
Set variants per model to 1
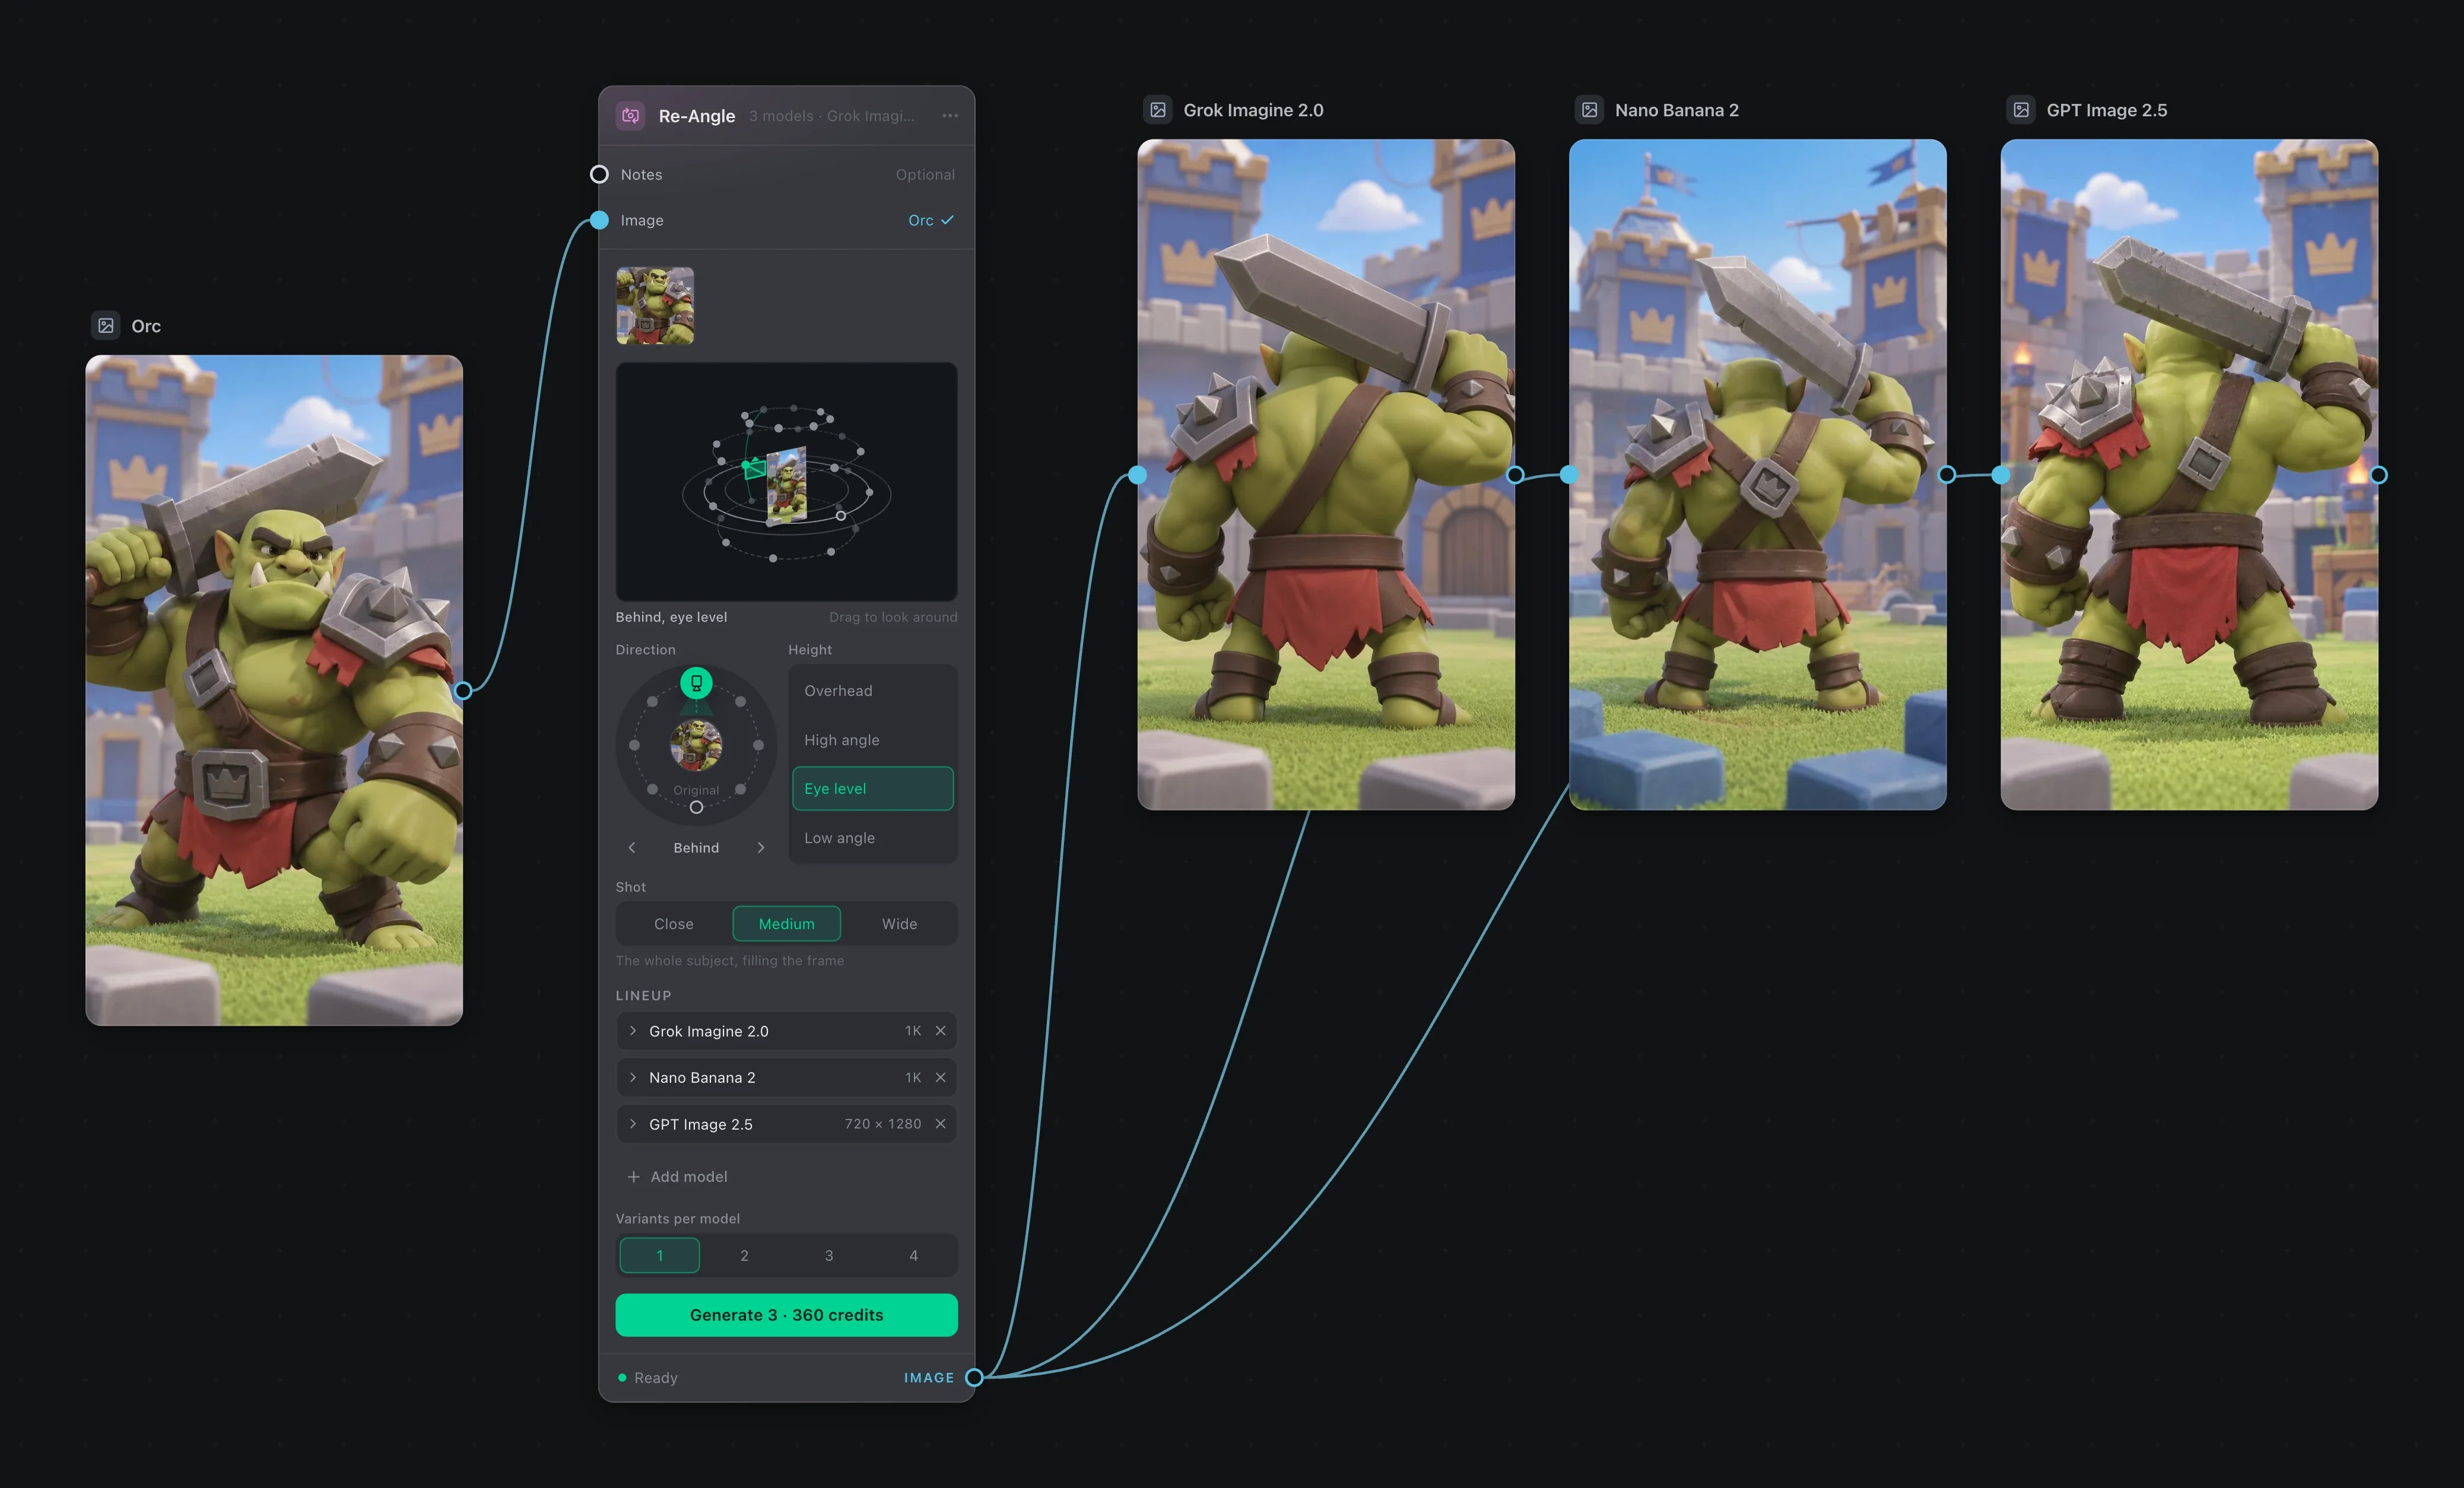tap(660, 1255)
